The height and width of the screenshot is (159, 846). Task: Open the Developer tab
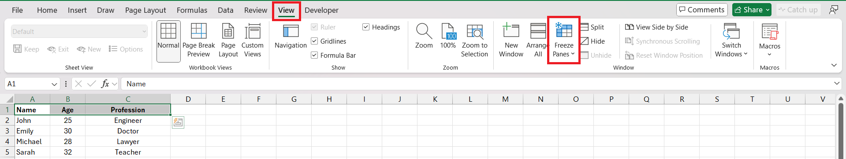point(321,10)
